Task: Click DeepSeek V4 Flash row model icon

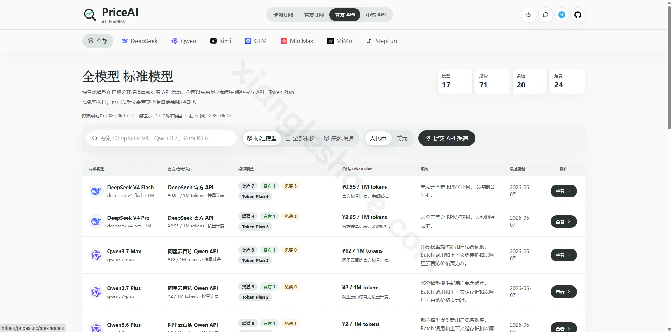Action: [x=96, y=191]
